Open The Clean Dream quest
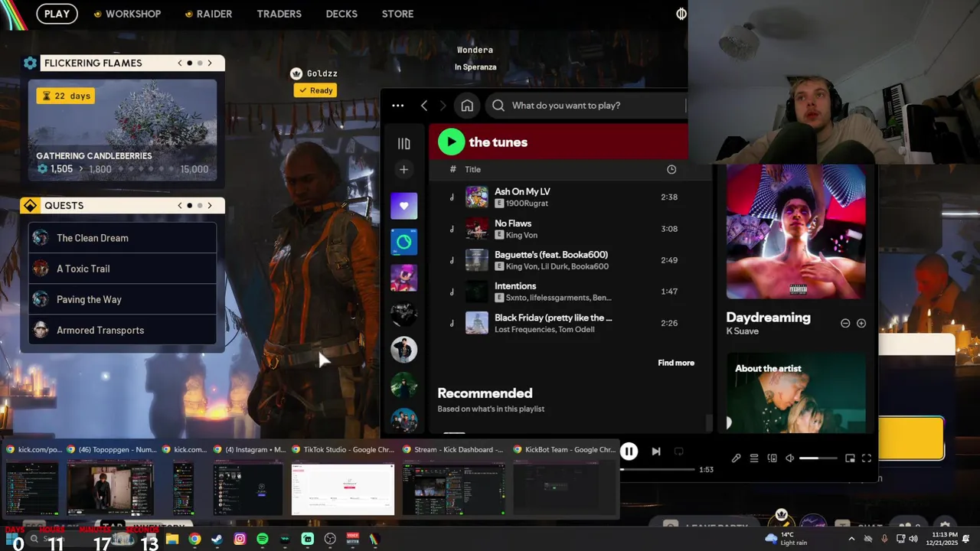This screenshot has width=980, height=551. [x=122, y=238]
